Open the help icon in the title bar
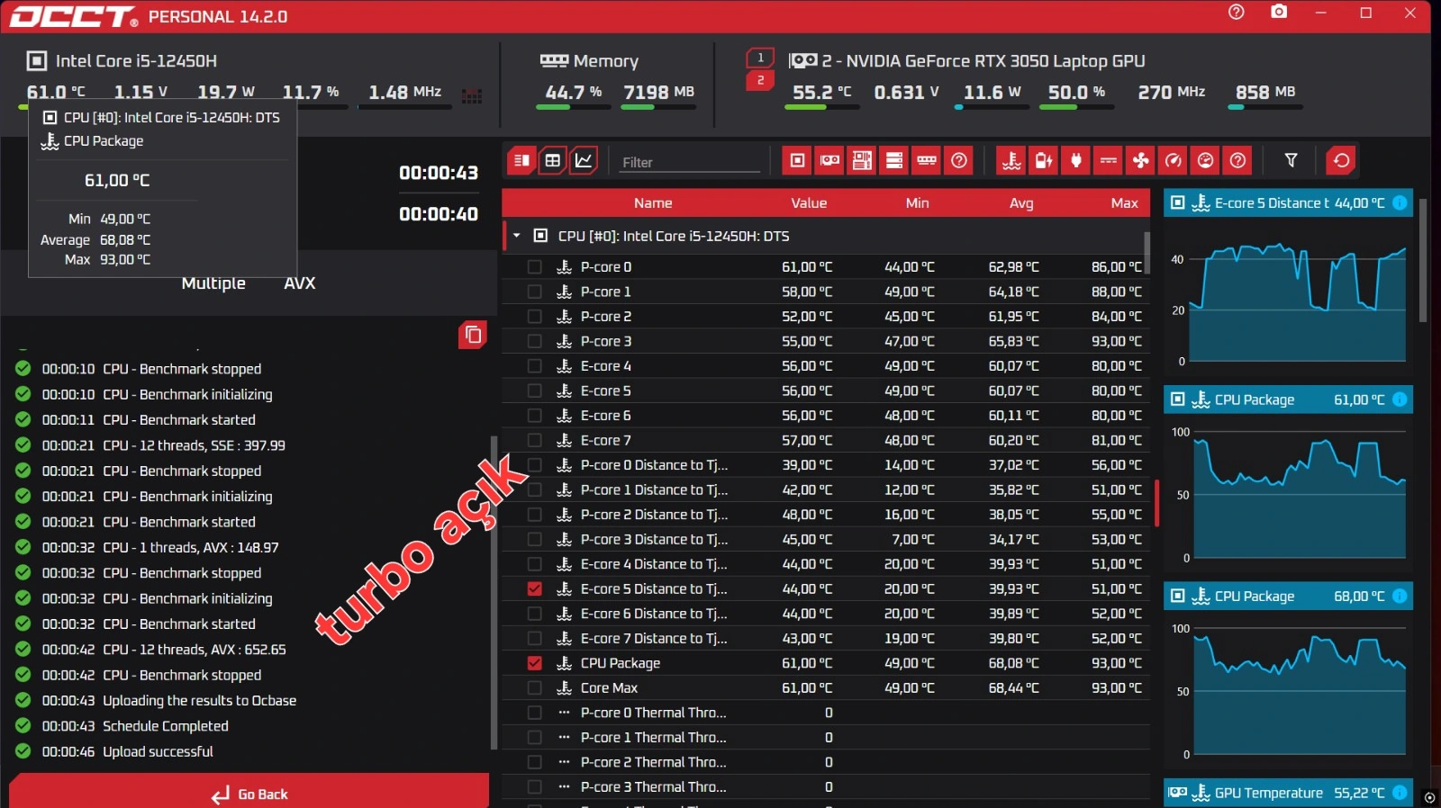The height and width of the screenshot is (808, 1441). [x=1237, y=13]
